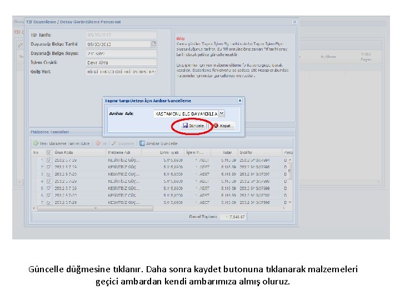This screenshot has height=300, width=400.
Task: Toggle the select-all checkbox in the table header
Action: coord(49,152)
